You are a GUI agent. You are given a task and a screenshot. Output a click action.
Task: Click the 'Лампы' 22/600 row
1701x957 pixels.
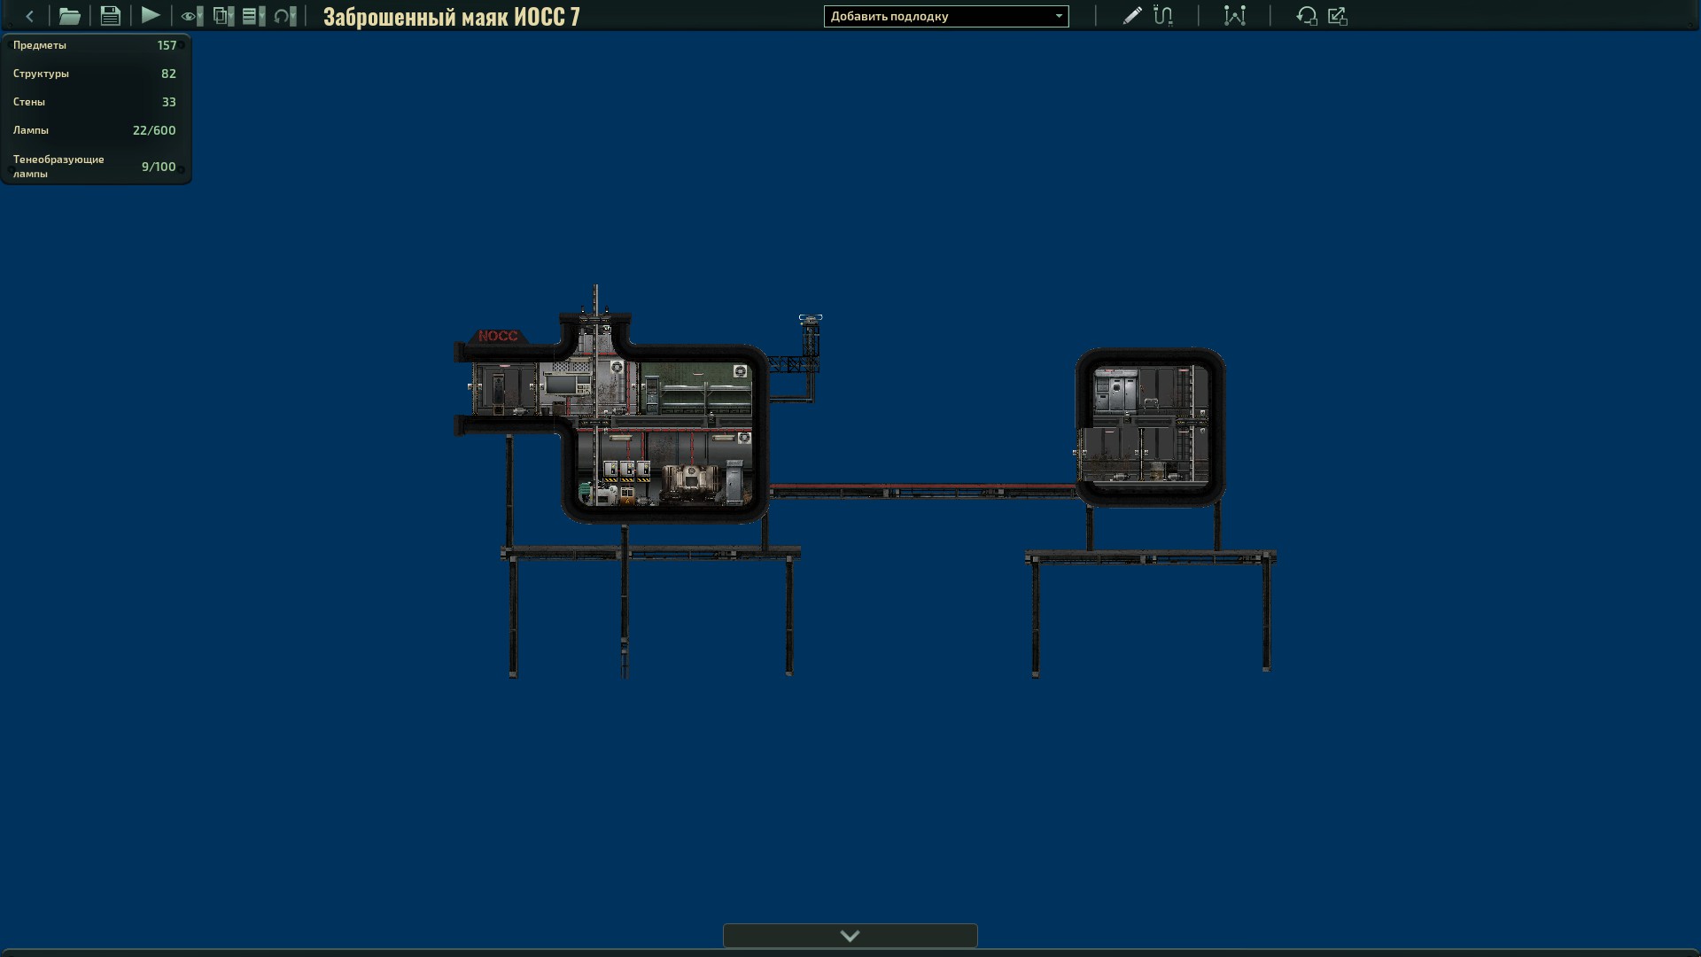[95, 130]
